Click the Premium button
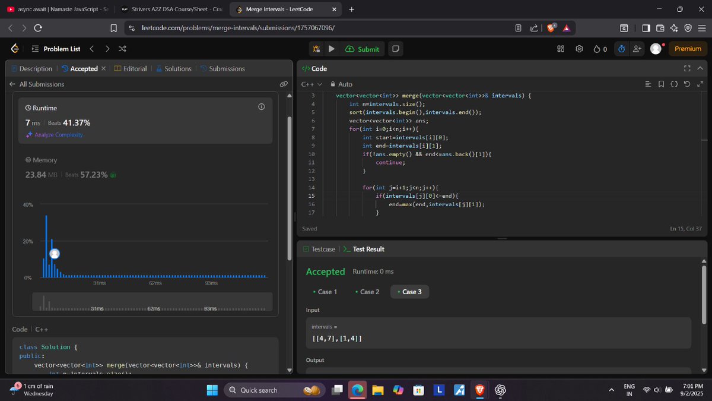The image size is (712, 401). click(x=688, y=49)
